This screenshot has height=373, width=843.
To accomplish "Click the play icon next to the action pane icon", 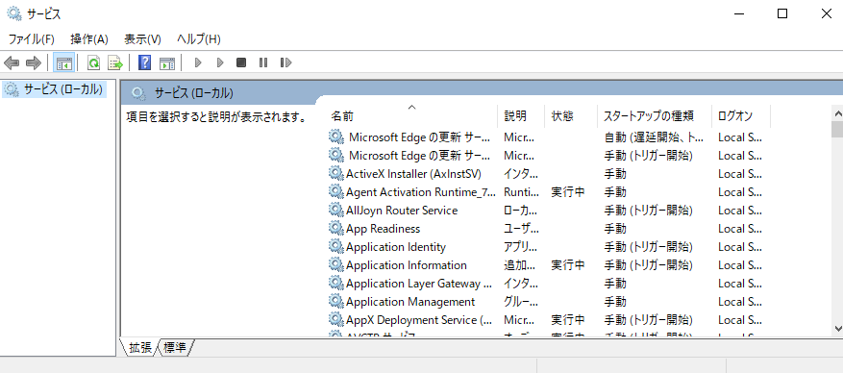I will 198,62.
